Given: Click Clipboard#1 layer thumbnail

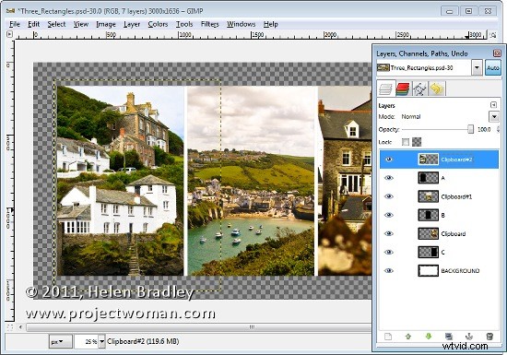Looking at the screenshot, I should click(428, 196).
